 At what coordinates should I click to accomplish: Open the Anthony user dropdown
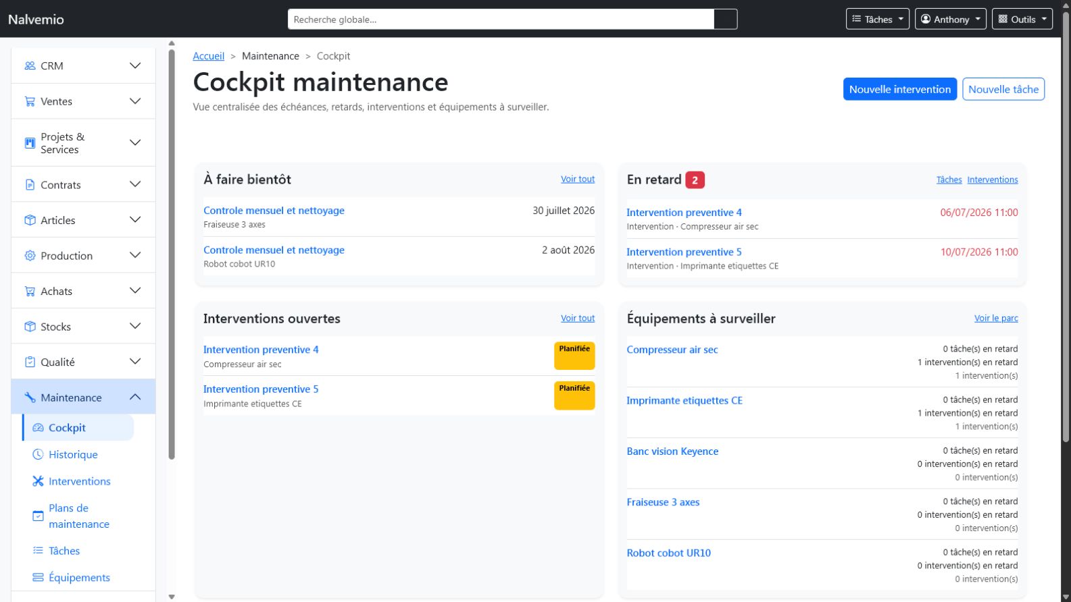point(950,19)
